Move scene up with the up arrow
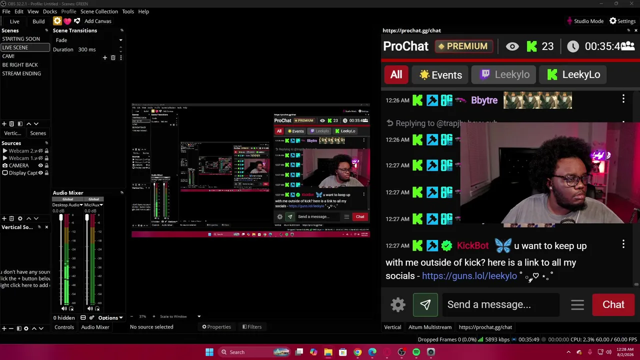Image resolution: width=640 pixels, height=360 pixels. point(28,123)
